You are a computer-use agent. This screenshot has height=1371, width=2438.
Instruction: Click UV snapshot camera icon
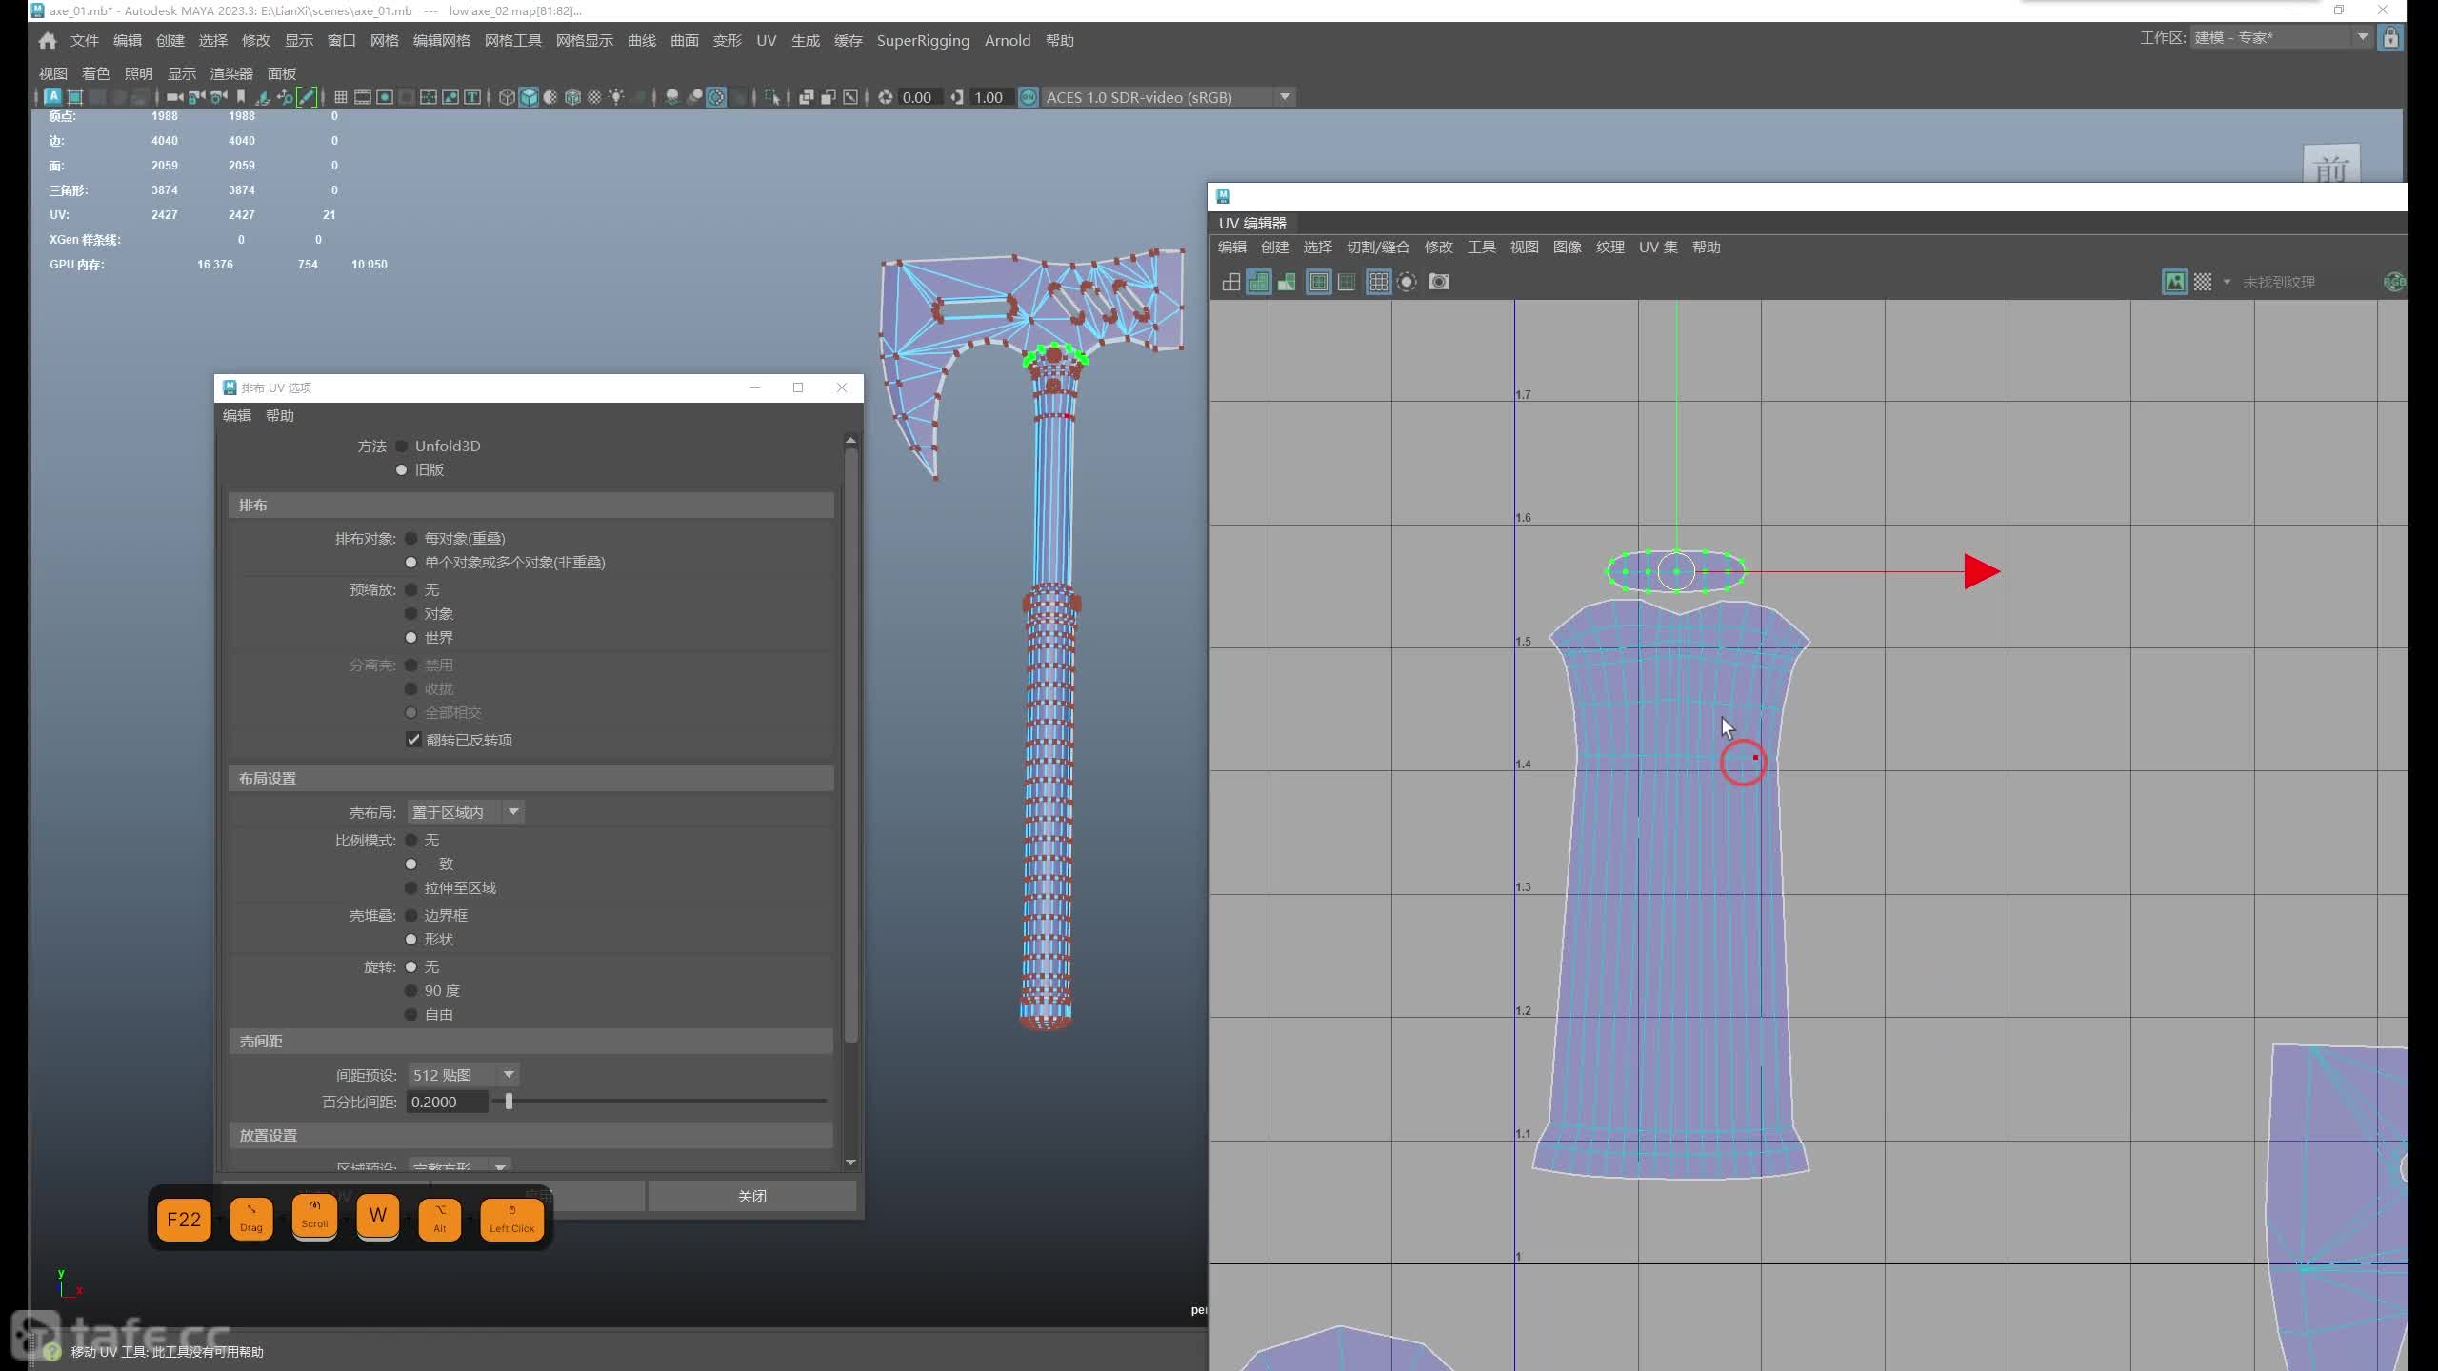[x=1439, y=282]
